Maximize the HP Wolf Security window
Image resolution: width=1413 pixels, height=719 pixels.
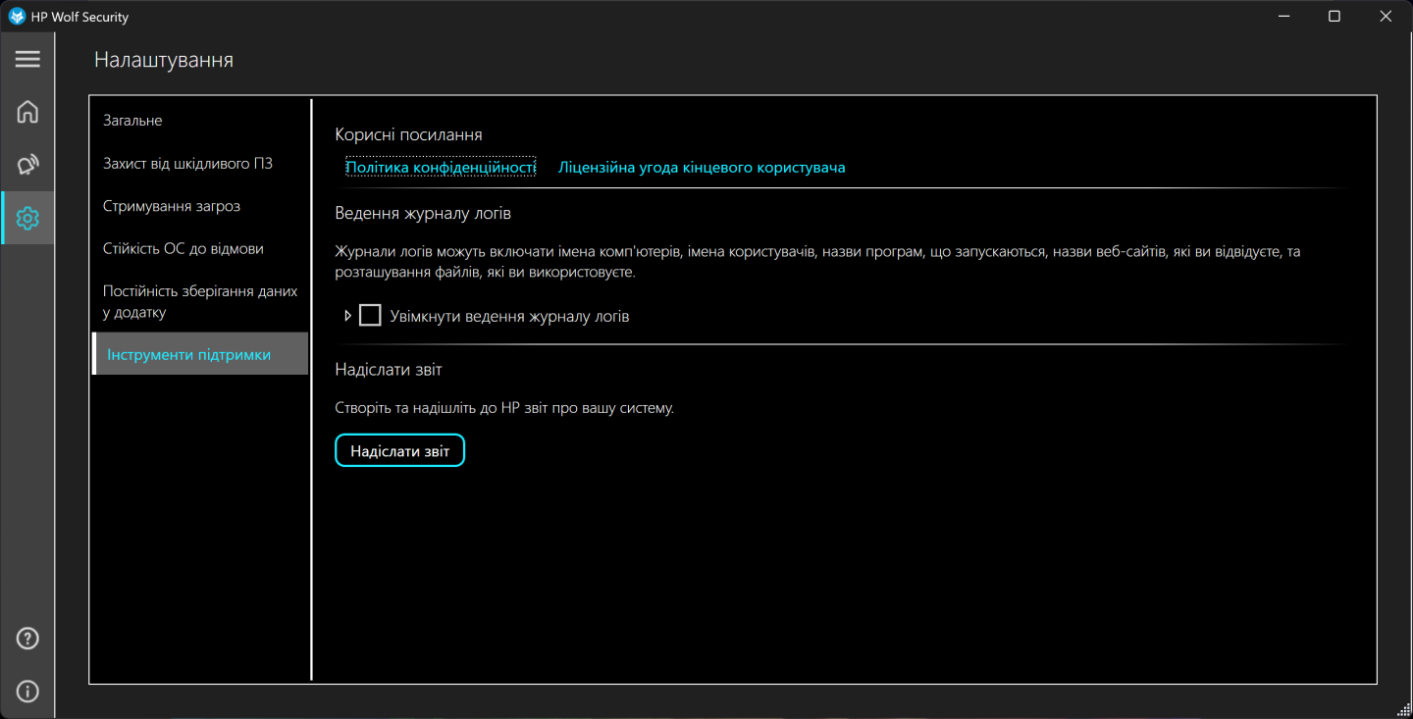tap(1334, 17)
